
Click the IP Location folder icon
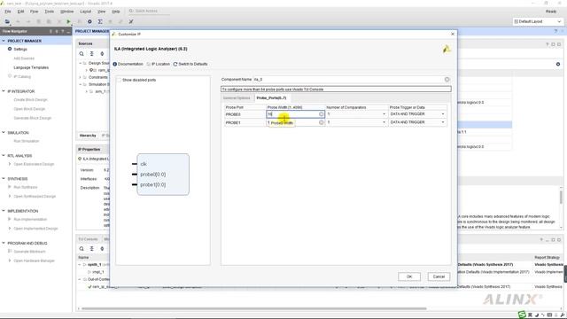[x=148, y=64]
